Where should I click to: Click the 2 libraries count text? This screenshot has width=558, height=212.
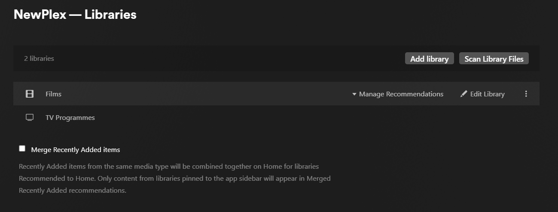click(39, 58)
